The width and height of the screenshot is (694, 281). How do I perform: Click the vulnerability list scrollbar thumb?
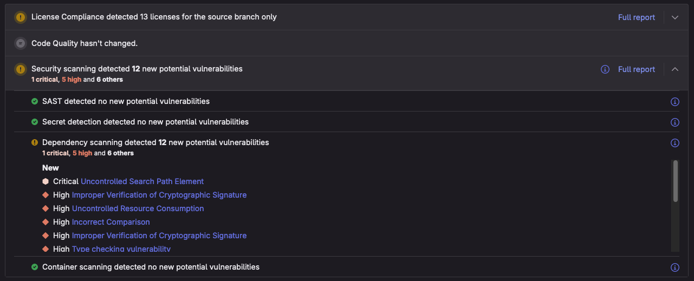(x=675, y=181)
